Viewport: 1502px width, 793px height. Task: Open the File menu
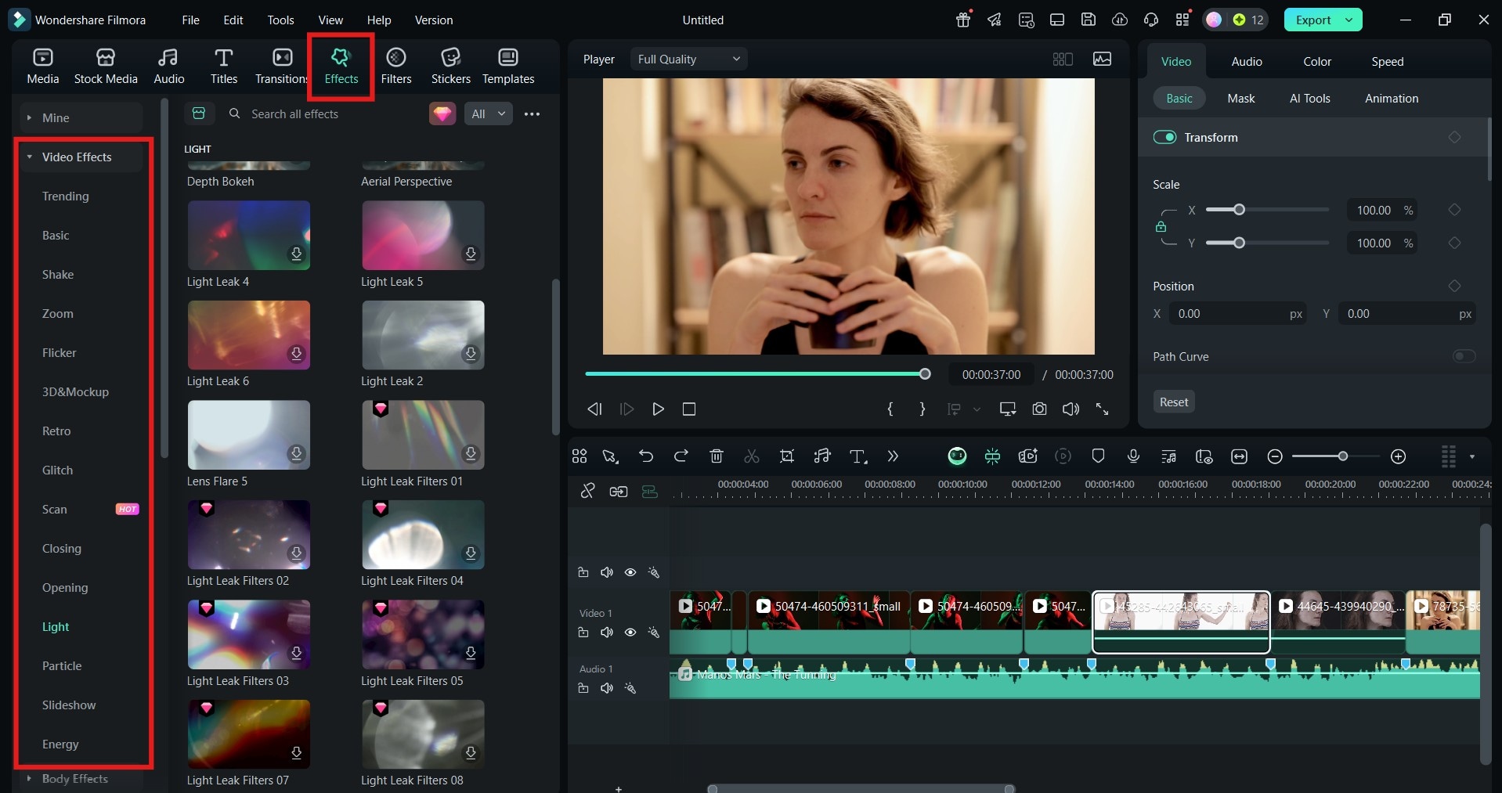pos(190,20)
